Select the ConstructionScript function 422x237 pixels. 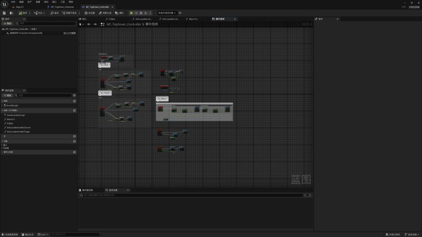pyautogui.click(x=15, y=115)
